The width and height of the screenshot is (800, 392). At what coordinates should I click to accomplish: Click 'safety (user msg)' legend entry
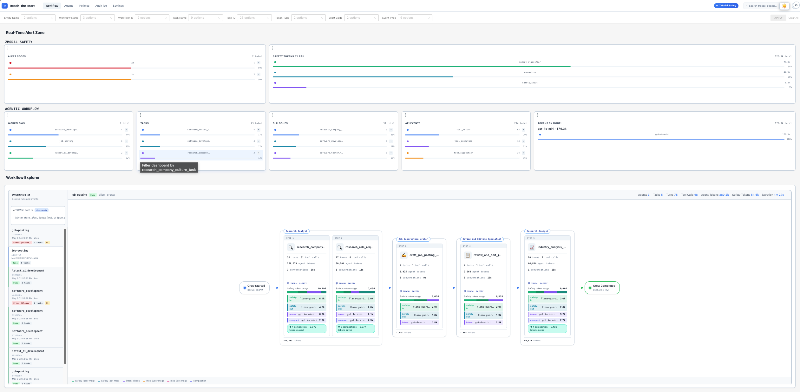tap(83, 381)
